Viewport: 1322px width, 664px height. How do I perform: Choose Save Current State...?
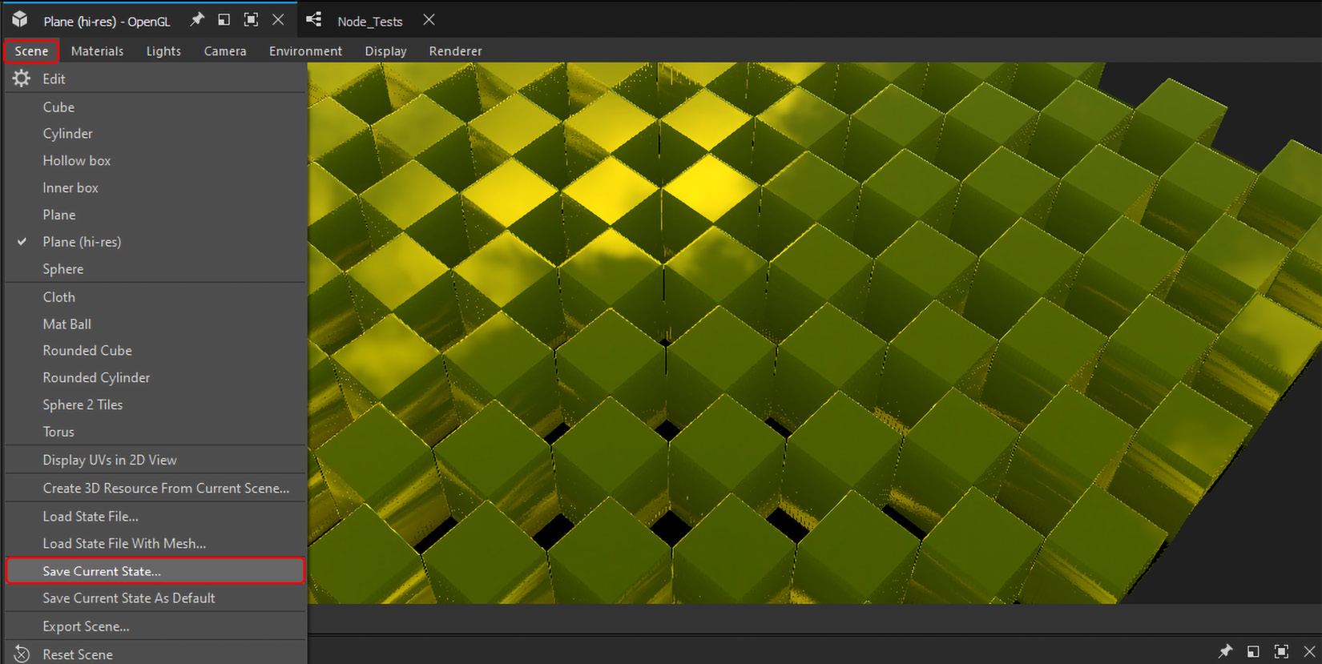pyautogui.click(x=156, y=571)
